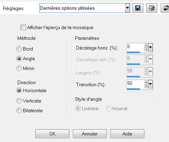
Task: Open Décalage horiz. slider dropdown arrow
Action: pyautogui.click(x=151, y=47)
